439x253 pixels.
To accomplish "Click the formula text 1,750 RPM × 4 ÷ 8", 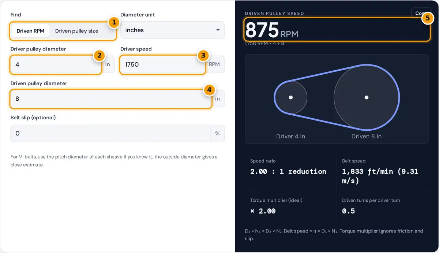I will pos(264,44).
